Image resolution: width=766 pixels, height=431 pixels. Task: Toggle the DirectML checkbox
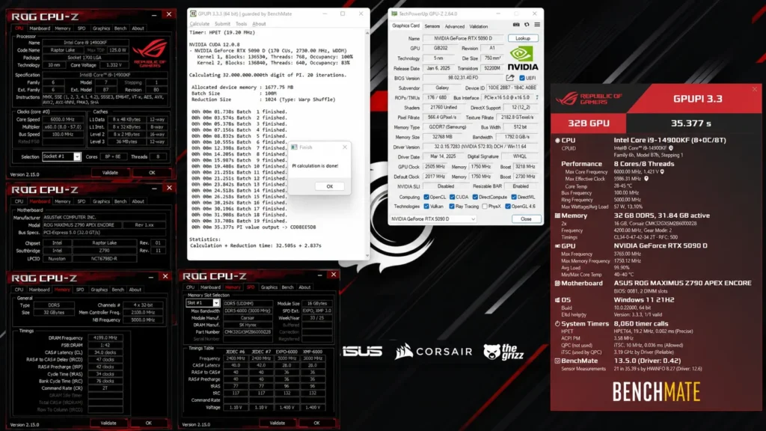pos(514,197)
